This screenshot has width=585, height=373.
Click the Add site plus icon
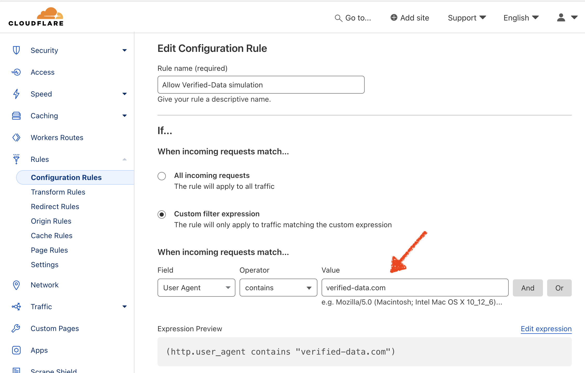click(394, 18)
